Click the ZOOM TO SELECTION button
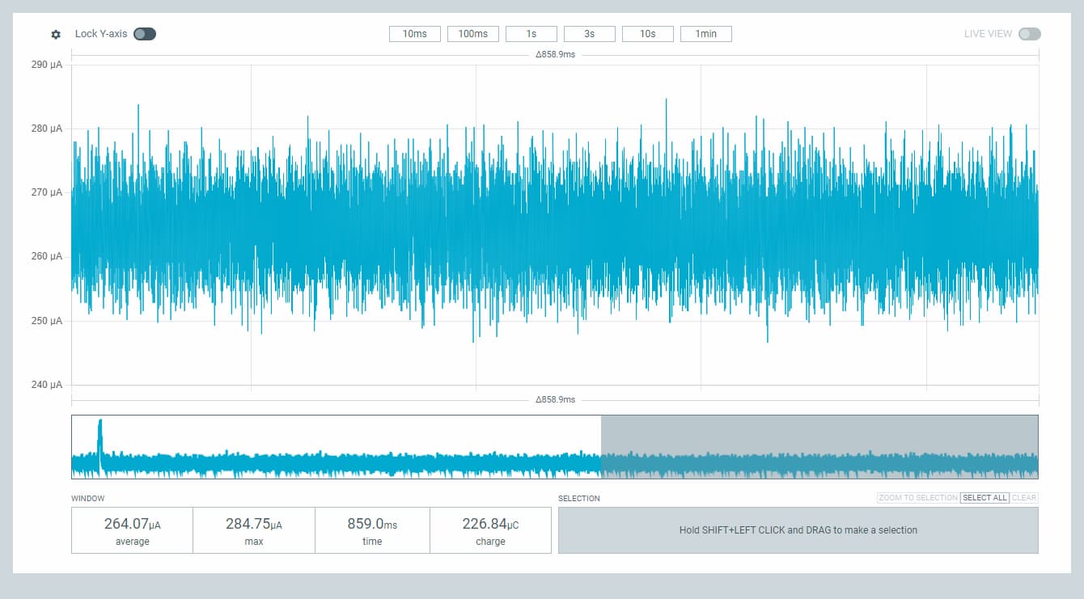Viewport: 1084px width, 599px height. point(918,498)
